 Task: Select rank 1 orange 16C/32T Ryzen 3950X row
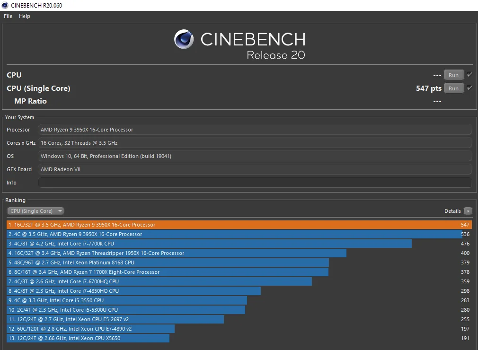[x=239, y=225]
